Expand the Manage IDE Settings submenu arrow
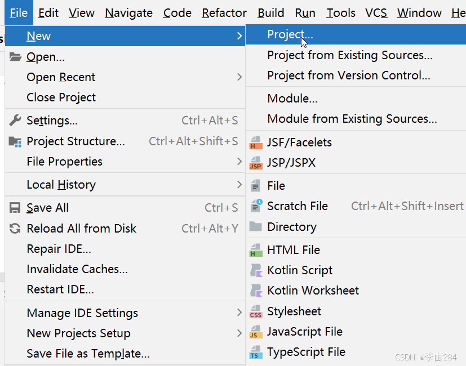Screen dimensions: 466x366 [x=239, y=313]
